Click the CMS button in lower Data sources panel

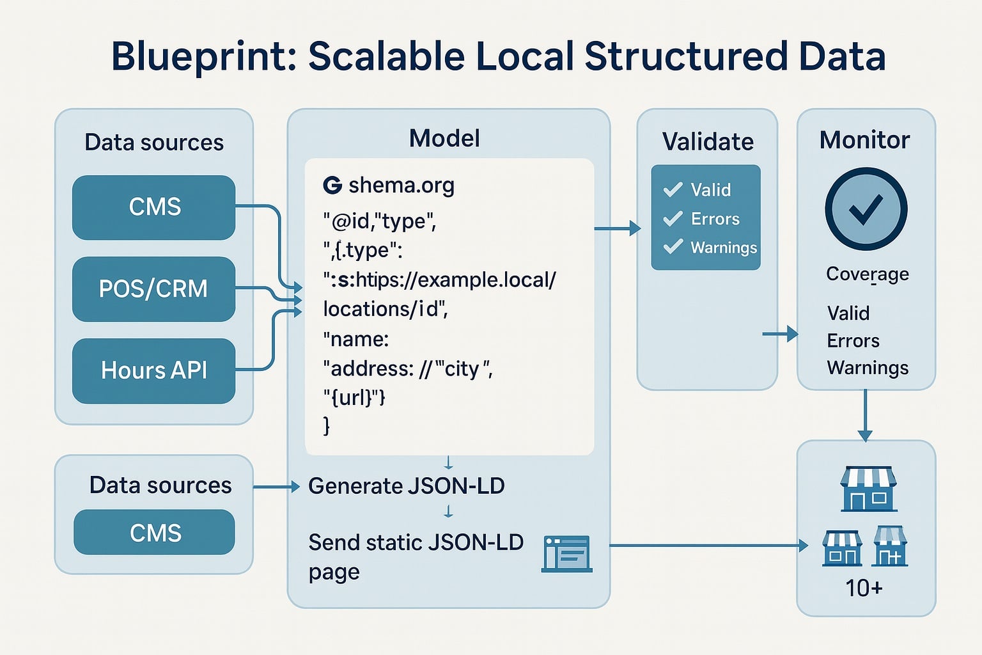pos(155,532)
